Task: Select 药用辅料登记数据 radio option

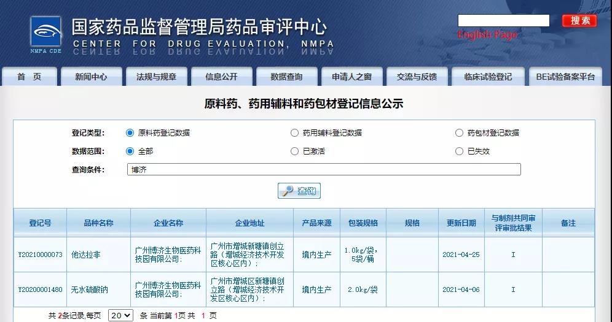Action: click(294, 132)
